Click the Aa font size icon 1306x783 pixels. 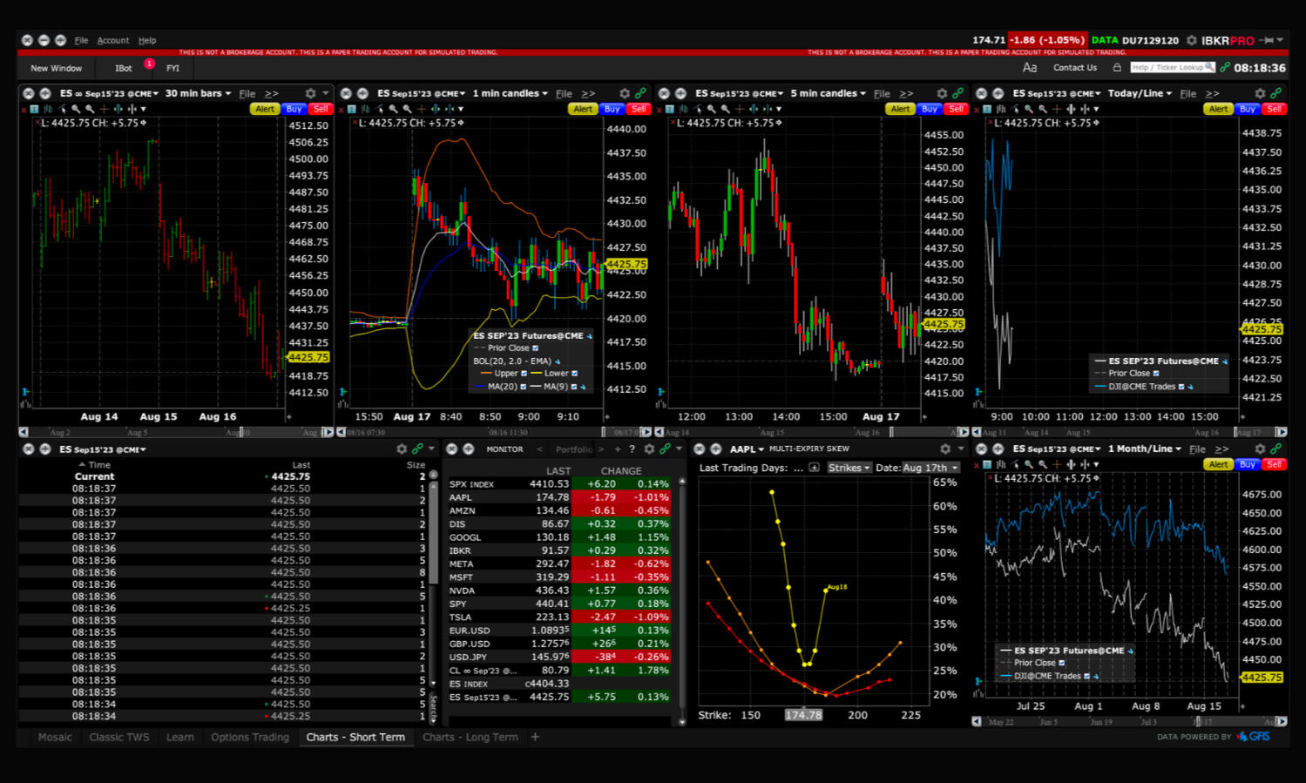click(1029, 68)
